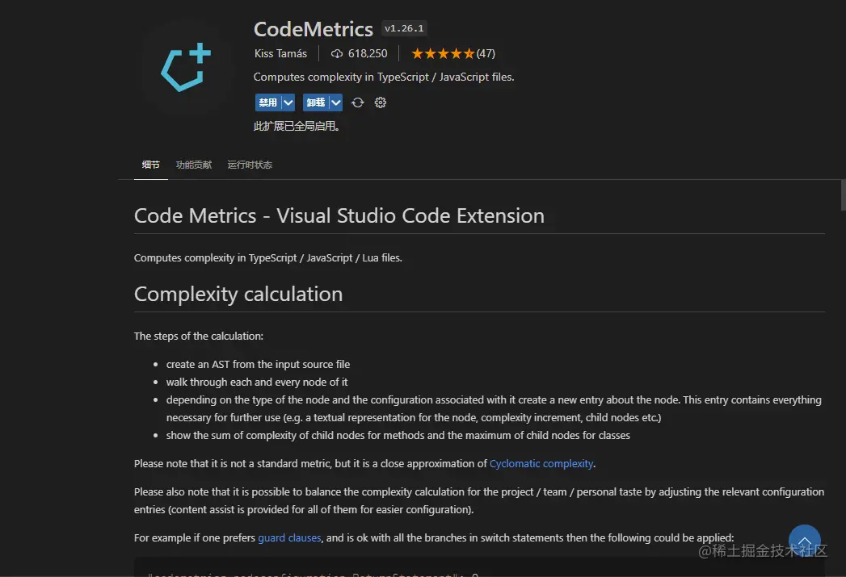Image resolution: width=846 pixels, height=577 pixels.
Task: Open the guard clauses link
Action: click(x=289, y=537)
